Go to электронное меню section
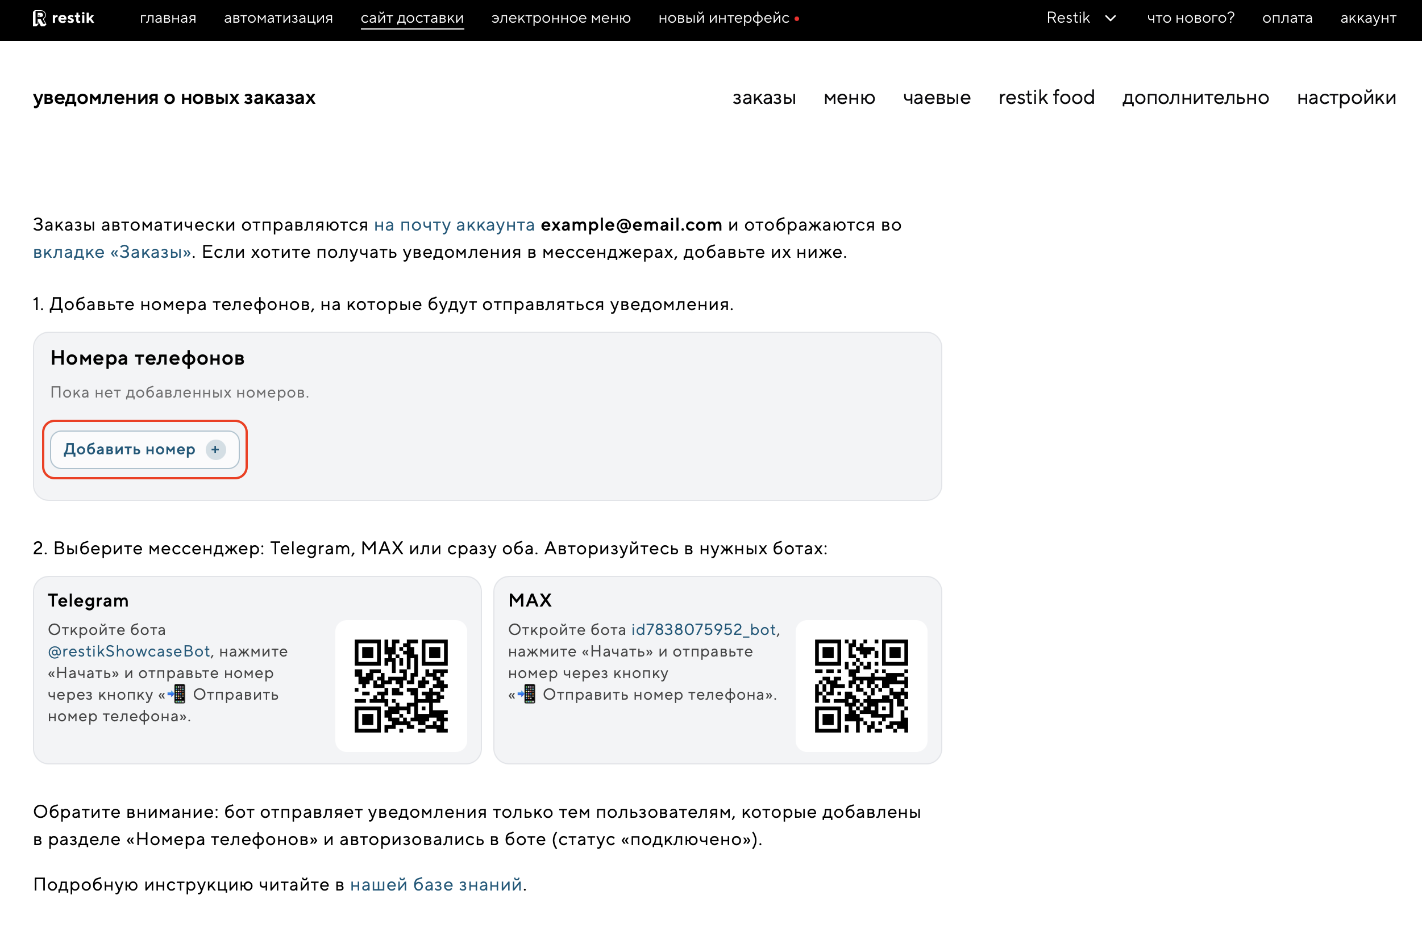The image size is (1422, 928). pyautogui.click(x=560, y=19)
